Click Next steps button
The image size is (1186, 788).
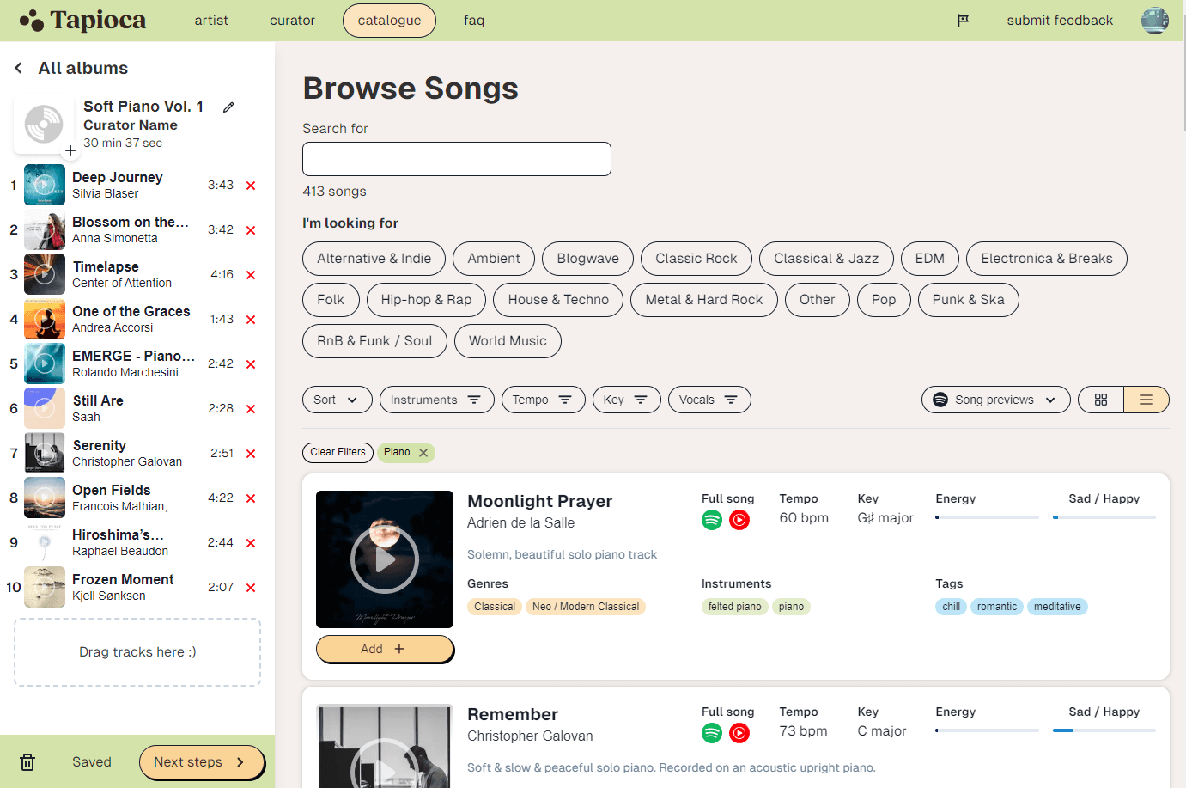pyautogui.click(x=202, y=762)
